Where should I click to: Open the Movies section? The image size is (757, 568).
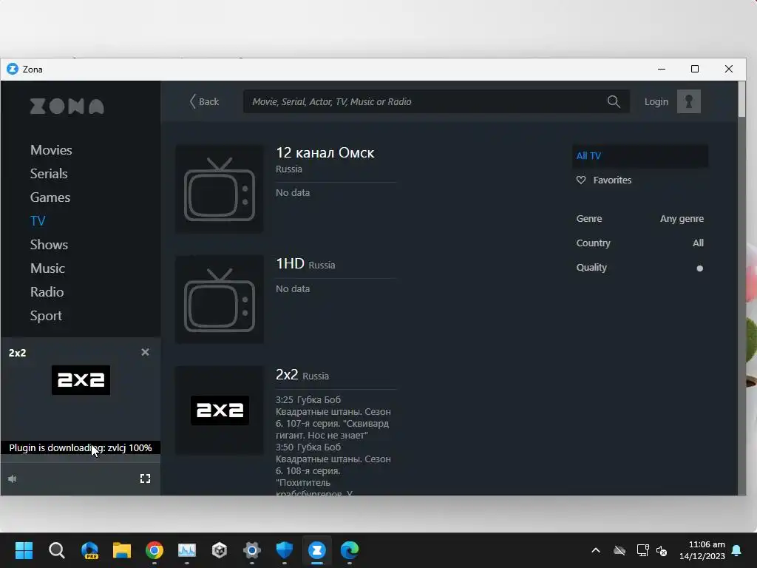[x=51, y=149]
